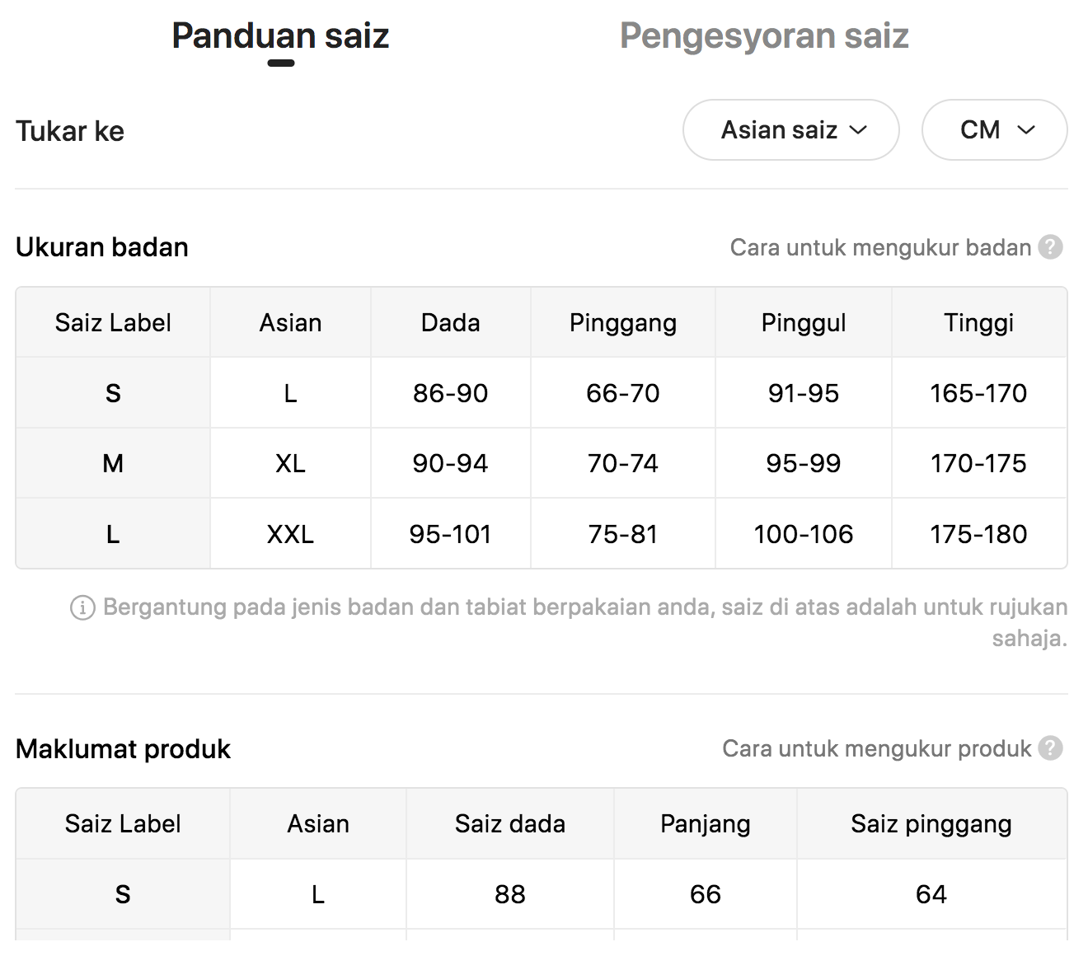This screenshot has width=1088, height=956.
Task: Open the Asian saiz dropdown
Action: pos(790,130)
